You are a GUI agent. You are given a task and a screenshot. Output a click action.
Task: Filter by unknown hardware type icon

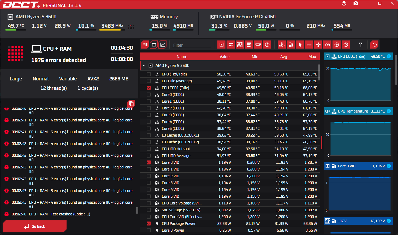[267, 45]
